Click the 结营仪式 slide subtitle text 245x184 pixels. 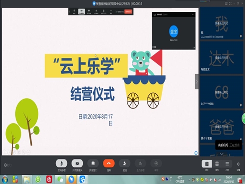click(x=93, y=94)
